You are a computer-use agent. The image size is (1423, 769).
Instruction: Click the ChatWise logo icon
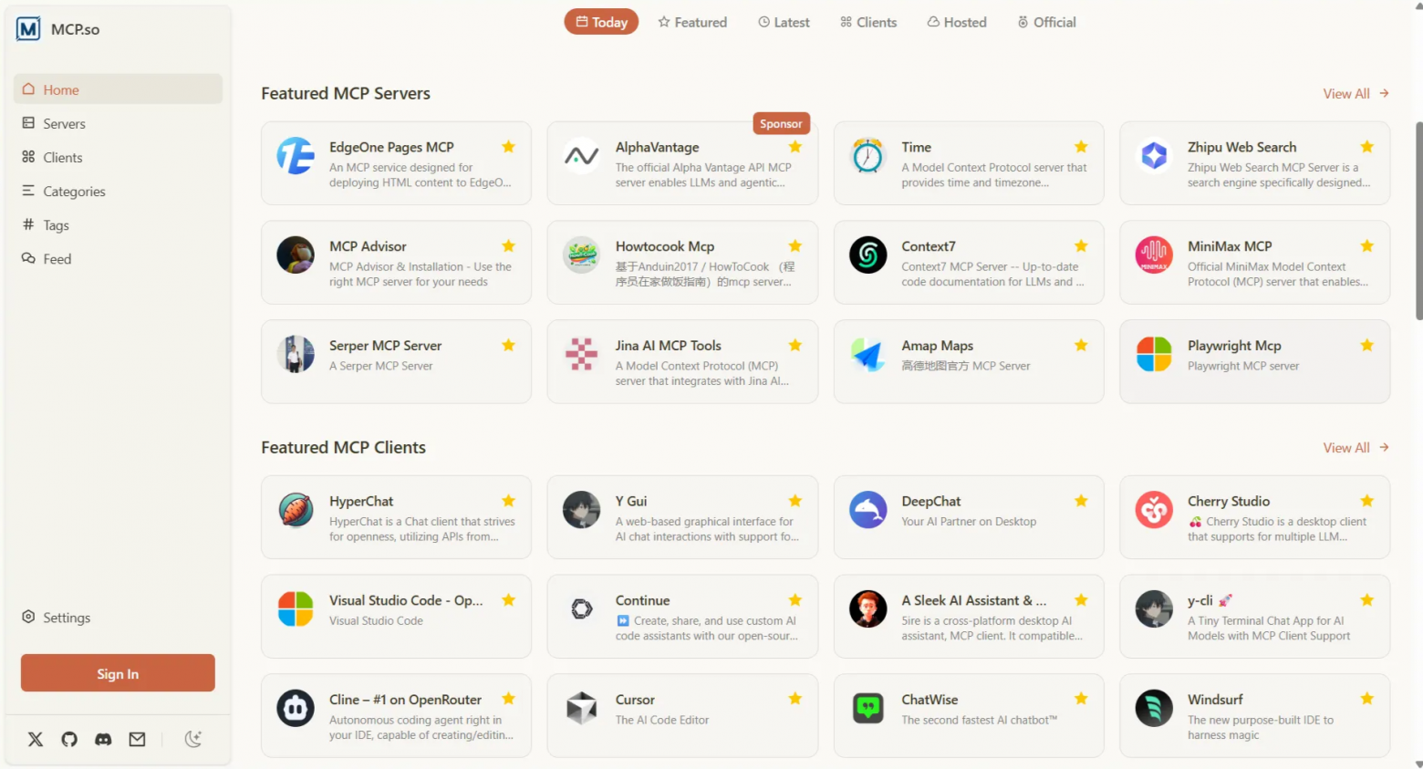pos(867,709)
